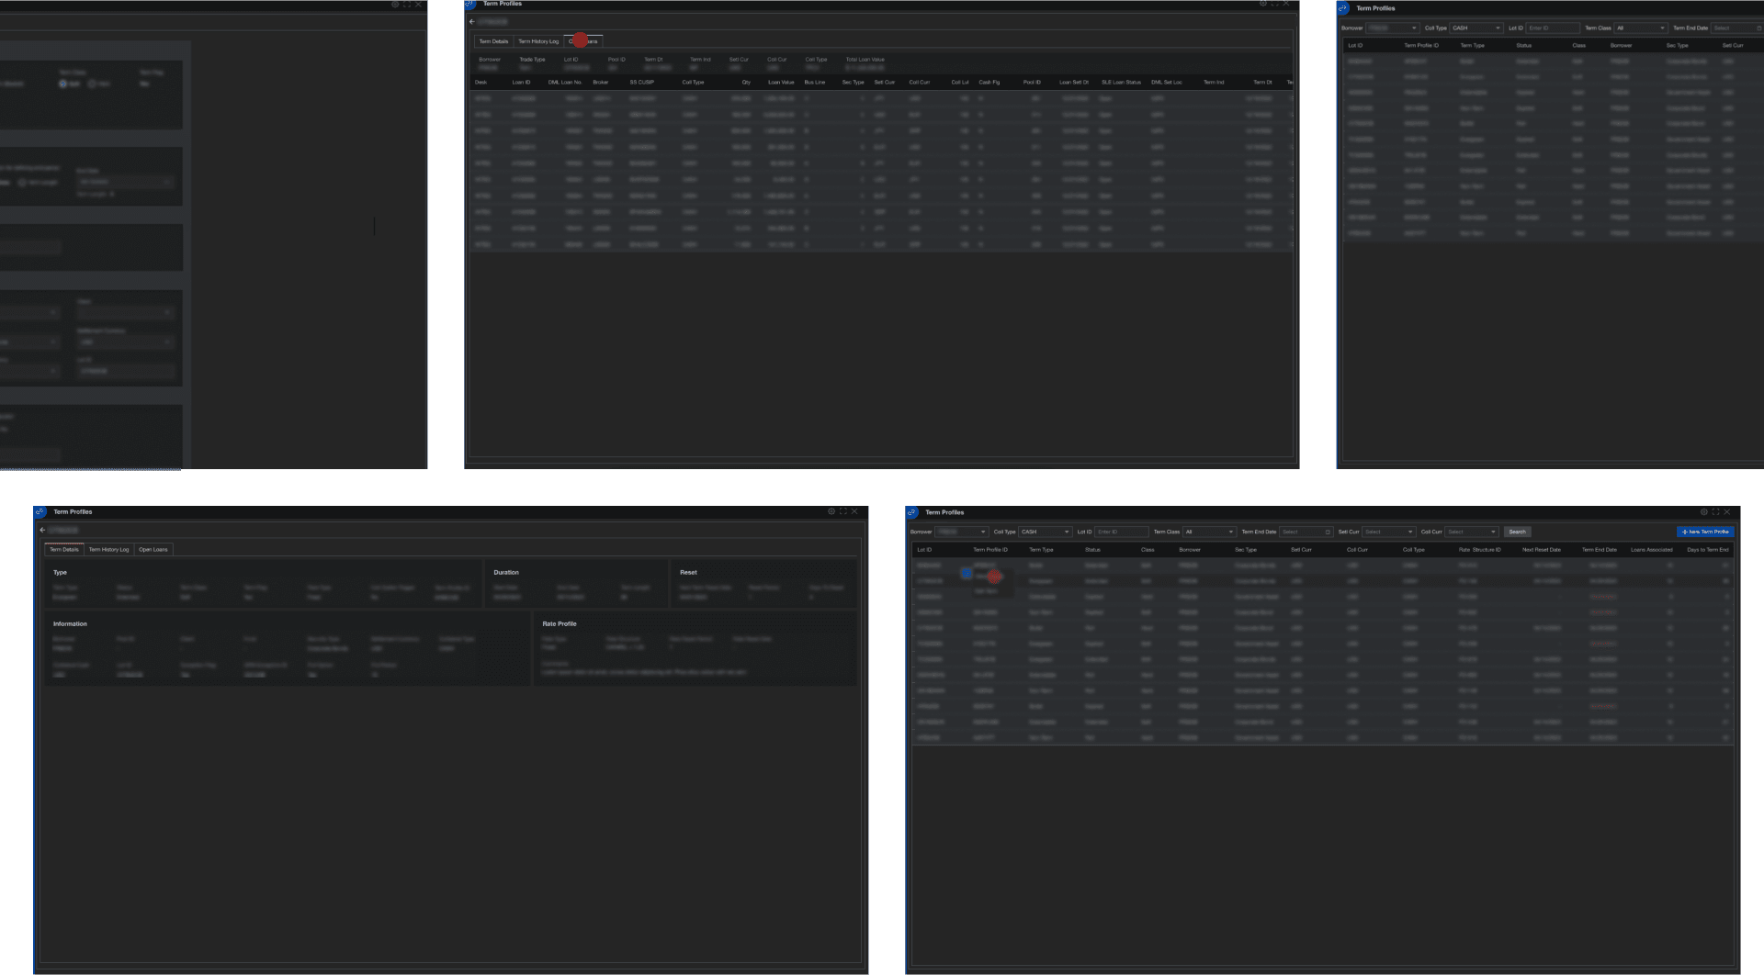This screenshot has height=975, width=1764.
Task: Select the second Term Class radio button in the form
Action: click(92, 84)
